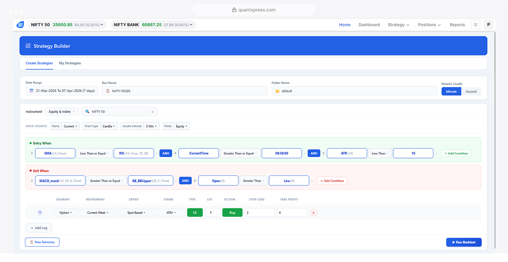Open the ATM strike dropdown
The width and height of the screenshot is (508, 262).
pos(171,213)
